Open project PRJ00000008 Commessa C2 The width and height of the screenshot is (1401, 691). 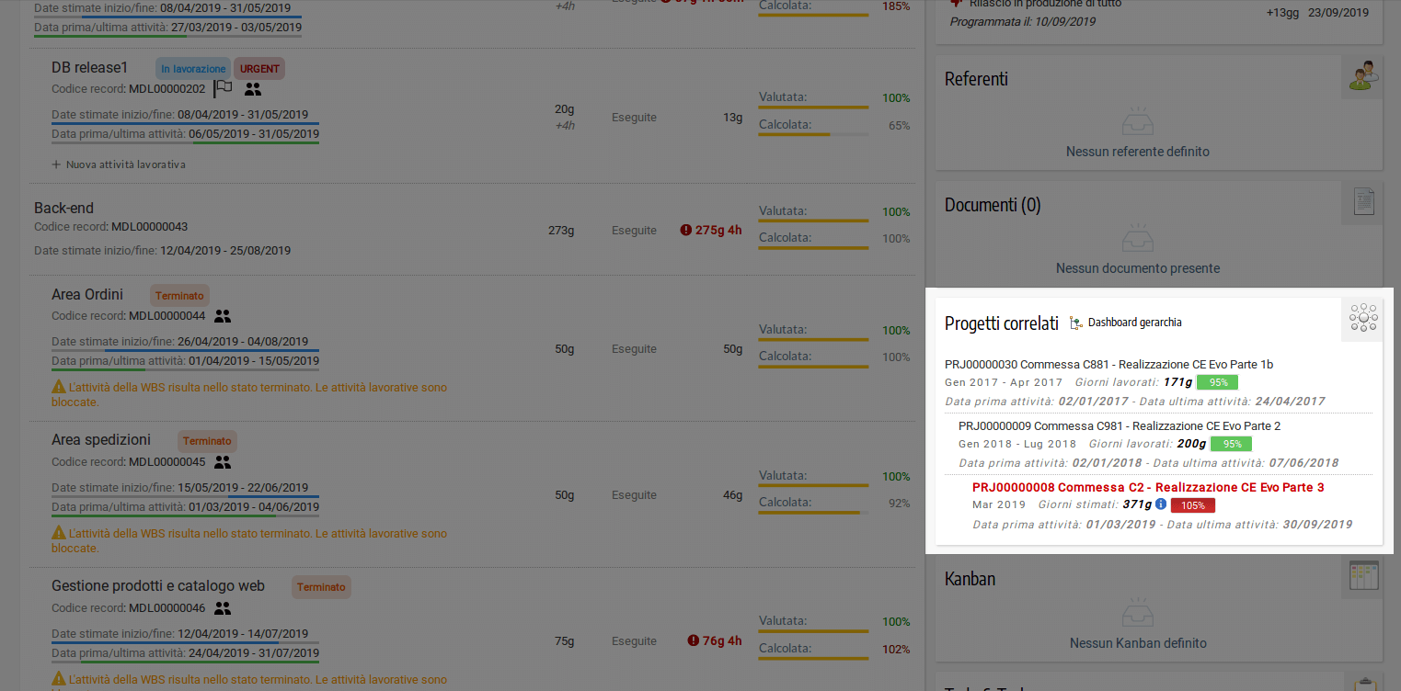point(1147,487)
